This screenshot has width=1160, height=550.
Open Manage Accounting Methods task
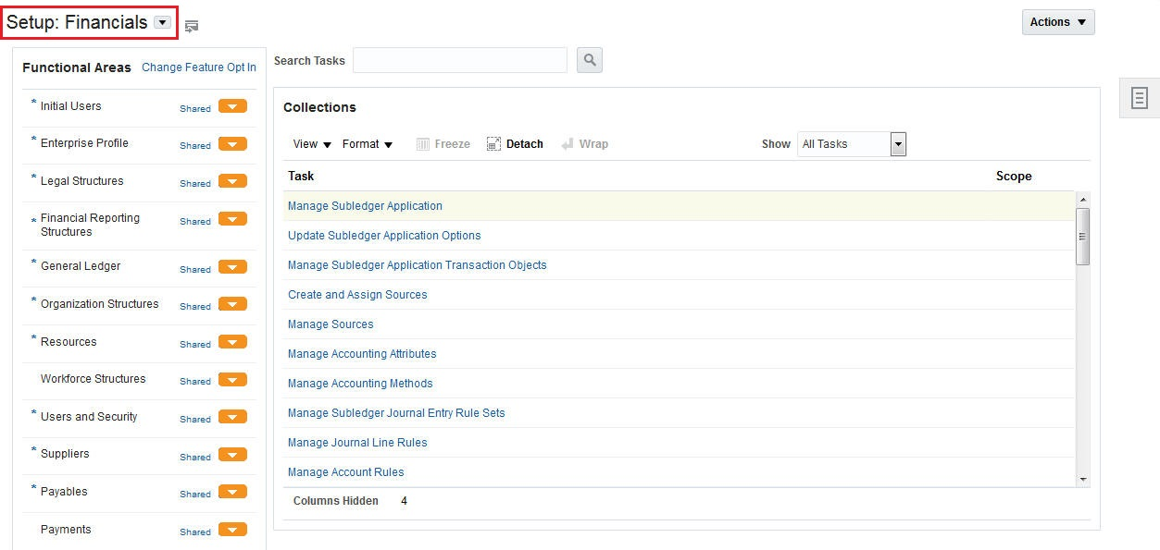point(360,384)
